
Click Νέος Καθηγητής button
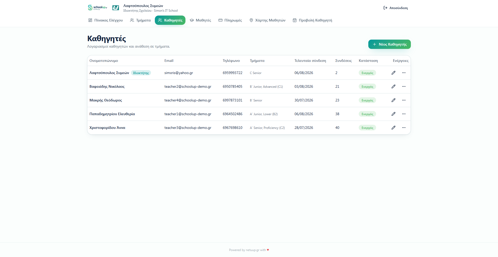(x=390, y=44)
